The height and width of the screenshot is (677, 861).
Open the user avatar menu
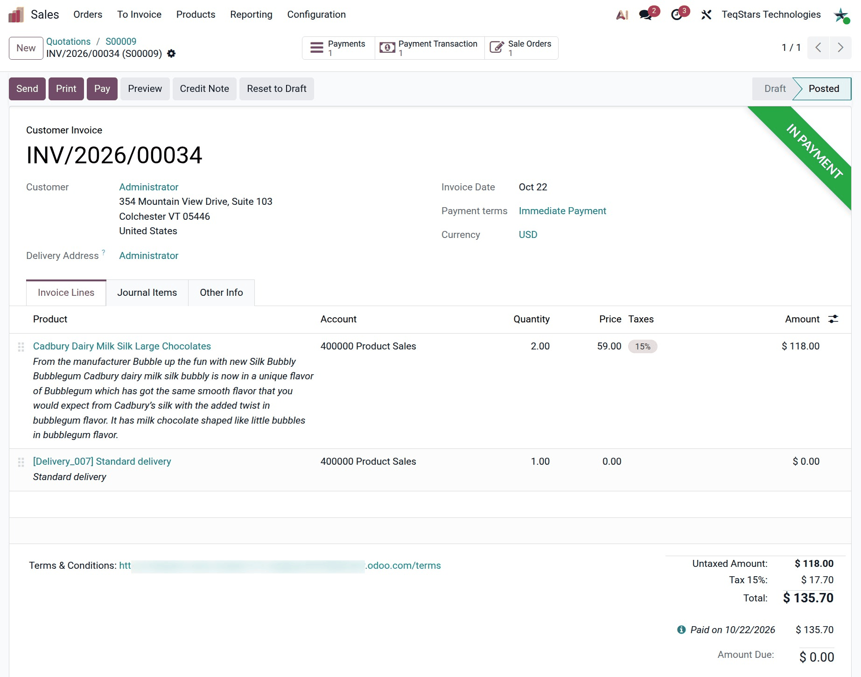coord(841,15)
